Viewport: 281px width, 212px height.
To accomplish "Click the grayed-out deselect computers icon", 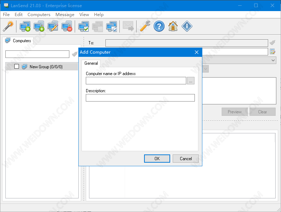I will pos(98,26).
